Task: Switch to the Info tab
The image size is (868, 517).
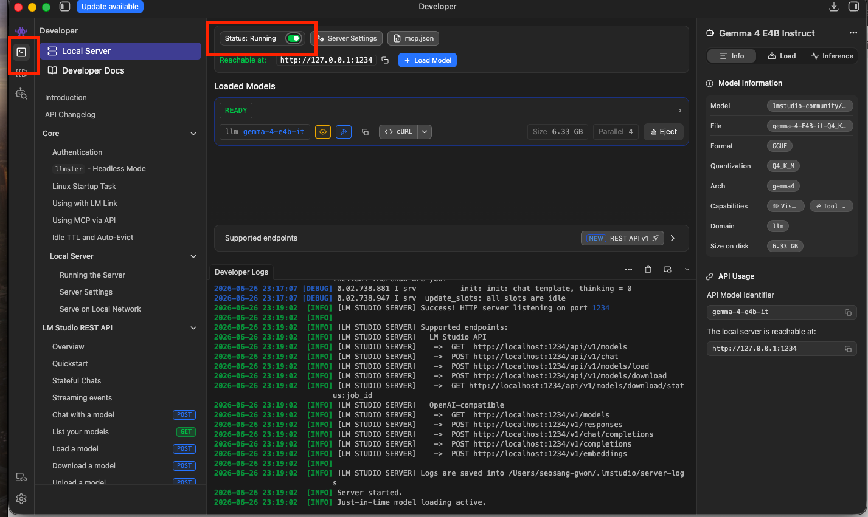Action: 732,56
